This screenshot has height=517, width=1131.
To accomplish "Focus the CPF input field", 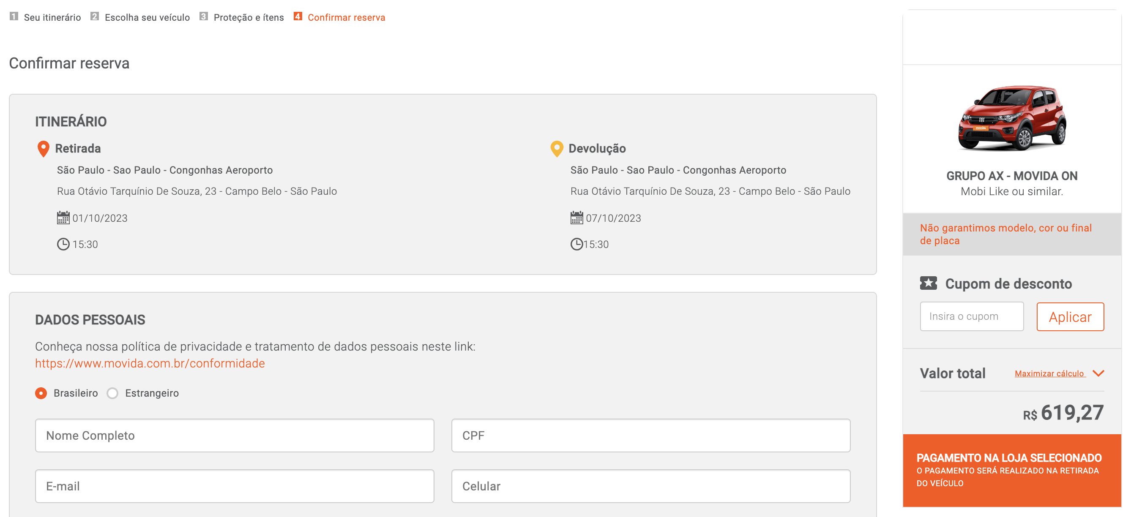I will click(x=651, y=435).
